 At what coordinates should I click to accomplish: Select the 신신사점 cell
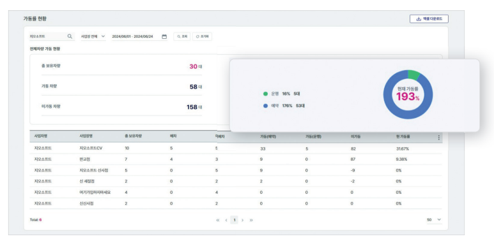87,203
